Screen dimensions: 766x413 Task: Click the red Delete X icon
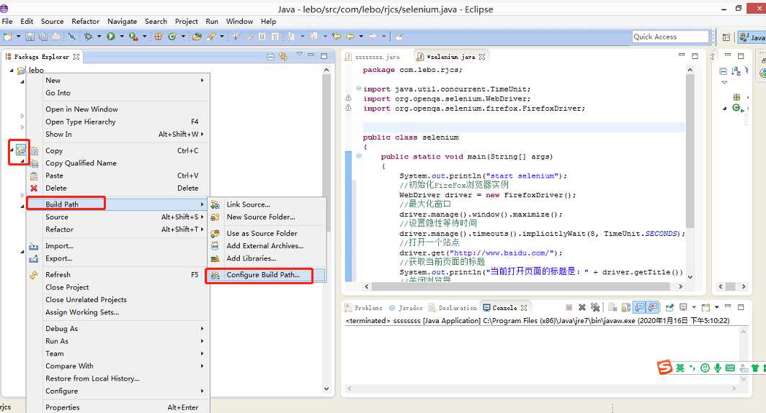click(33, 189)
